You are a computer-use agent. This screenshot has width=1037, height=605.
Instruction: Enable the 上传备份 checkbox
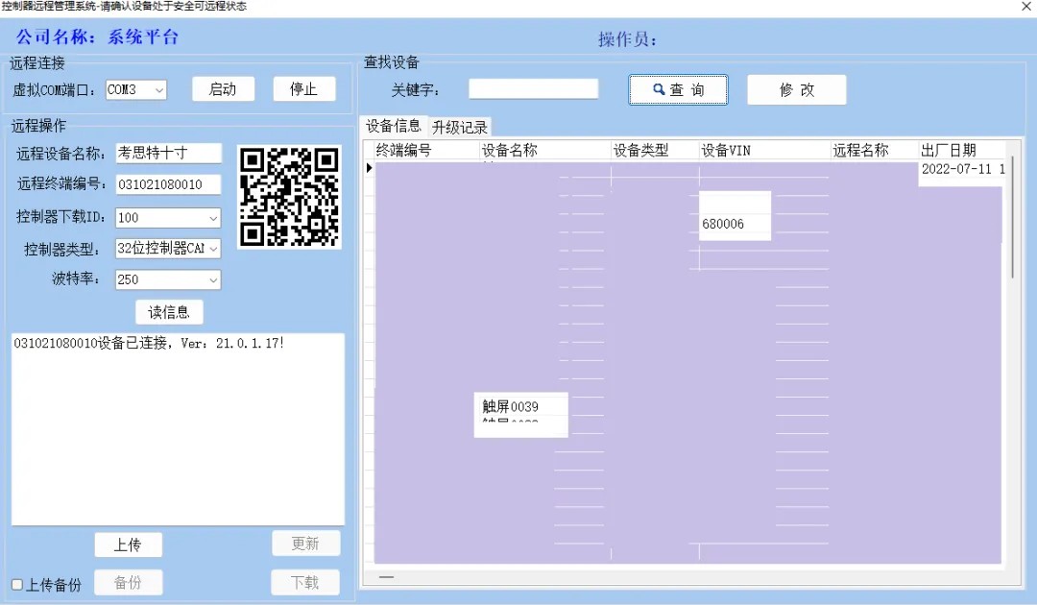click(17, 585)
